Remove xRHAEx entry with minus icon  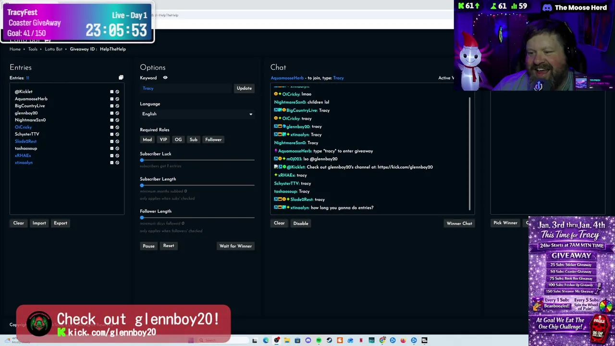[112, 156]
